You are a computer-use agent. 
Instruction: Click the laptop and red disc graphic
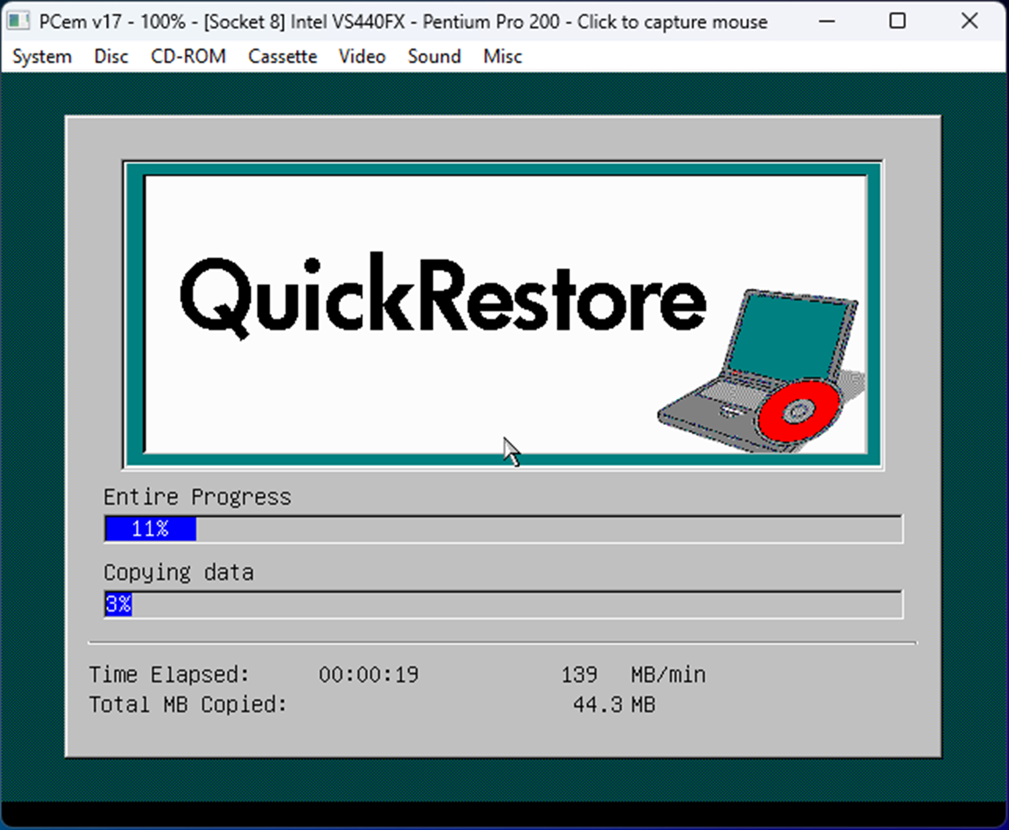click(x=761, y=371)
